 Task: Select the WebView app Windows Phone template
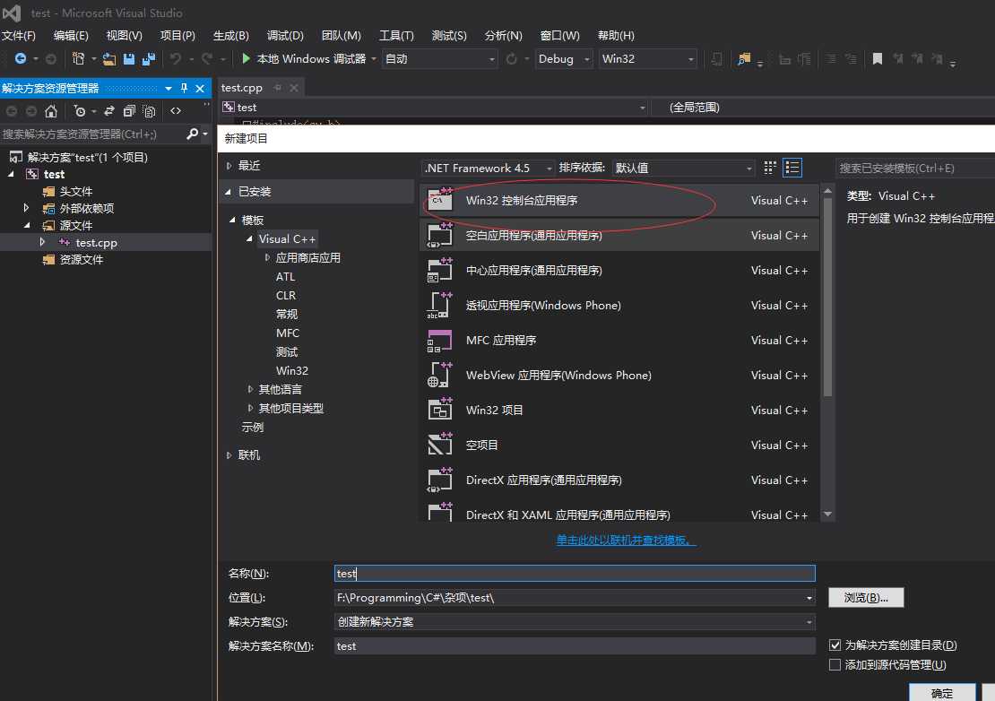[x=619, y=375]
